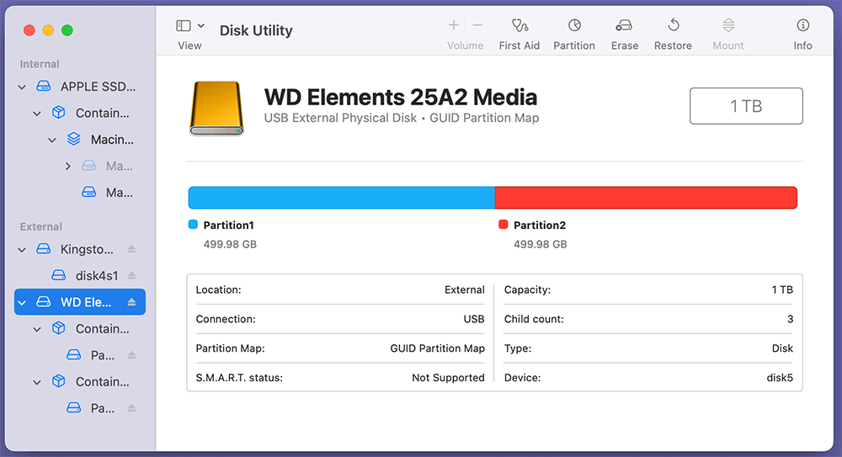Eject the last Pa... partition

pyautogui.click(x=131, y=408)
